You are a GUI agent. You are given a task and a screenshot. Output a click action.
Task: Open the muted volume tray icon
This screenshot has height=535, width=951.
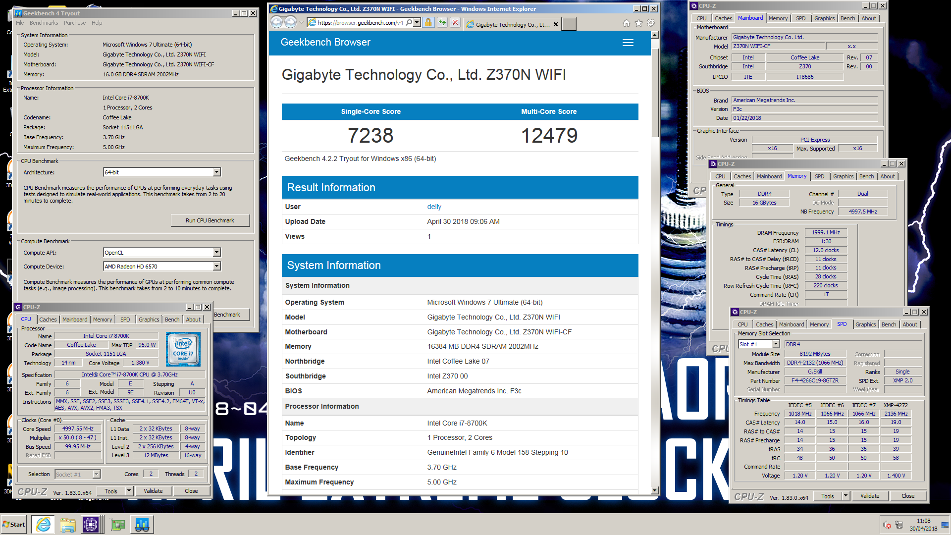pyautogui.click(x=887, y=525)
